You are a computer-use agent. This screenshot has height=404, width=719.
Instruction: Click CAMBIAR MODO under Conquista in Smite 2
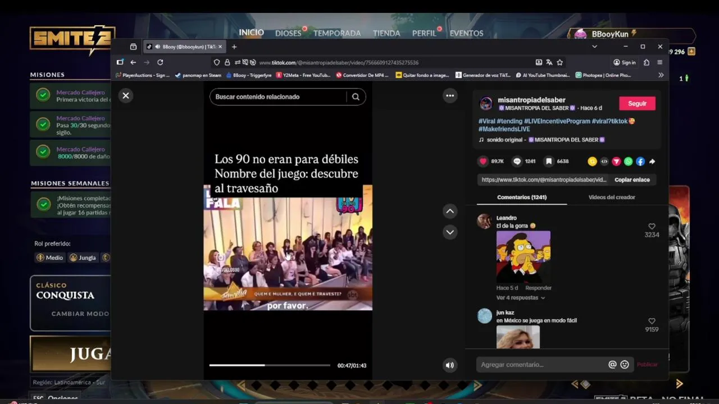pos(80,314)
